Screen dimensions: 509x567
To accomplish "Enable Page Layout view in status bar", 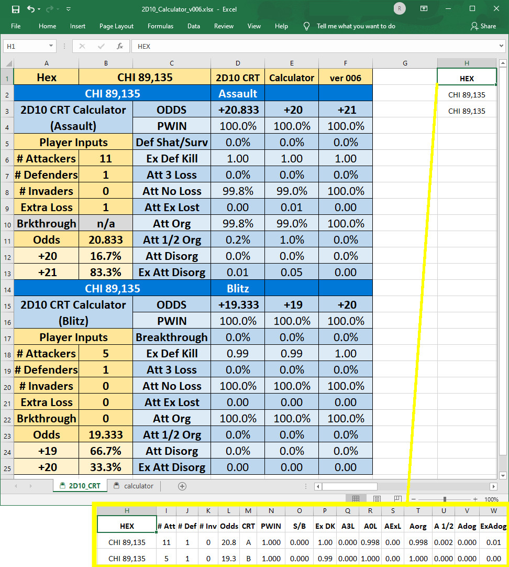I will [x=377, y=498].
